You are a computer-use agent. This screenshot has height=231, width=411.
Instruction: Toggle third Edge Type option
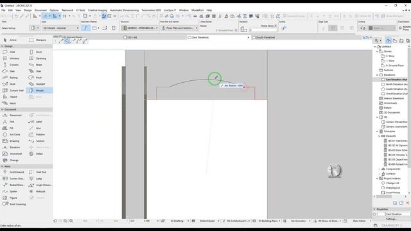(x=342, y=28)
